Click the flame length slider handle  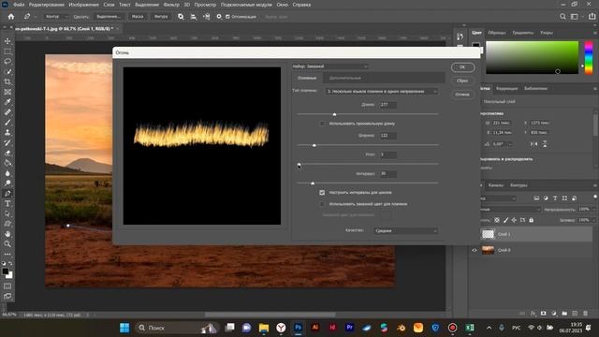pyautogui.click(x=335, y=114)
